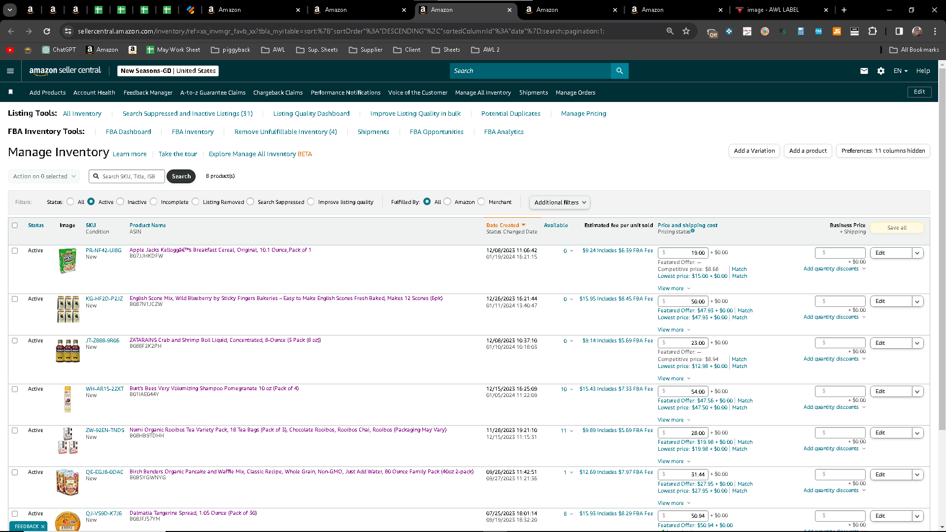Open Manage All Inventory menu item

click(483, 93)
